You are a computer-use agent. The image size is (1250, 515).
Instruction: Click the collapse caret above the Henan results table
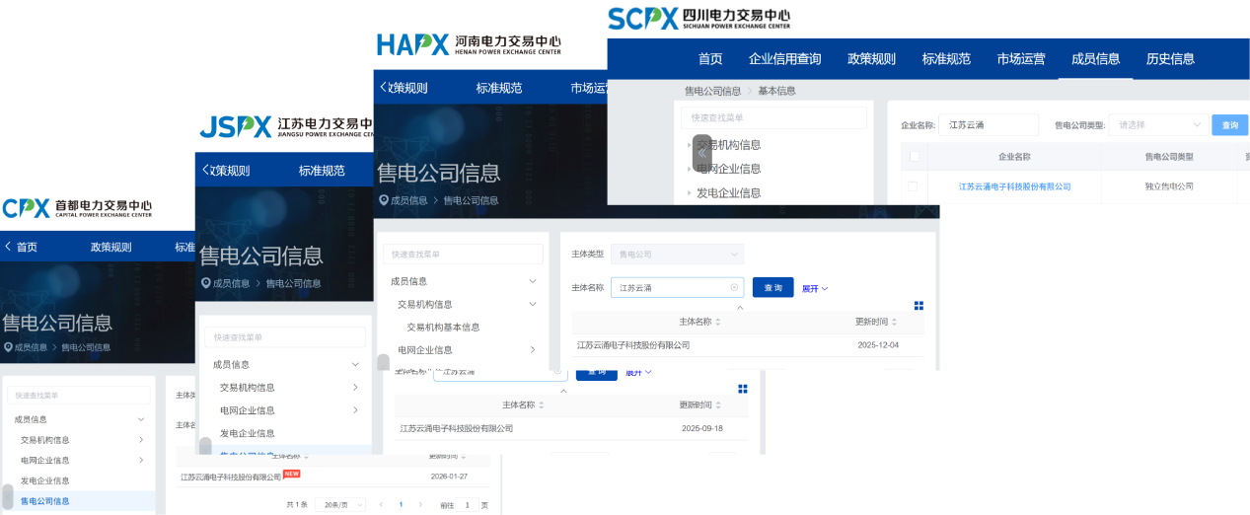pos(741,307)
